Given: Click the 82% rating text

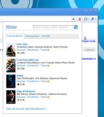Looking at the screenshot, I should 22,84.
